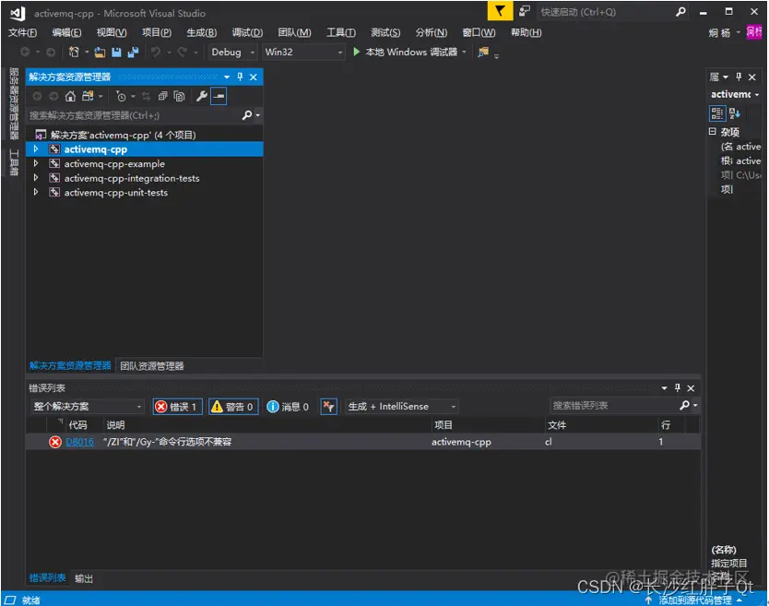Click the solution/folder view switch icon
Image resolution: width=769 pixels, height=606 pixels.
[x=88, y=96]
